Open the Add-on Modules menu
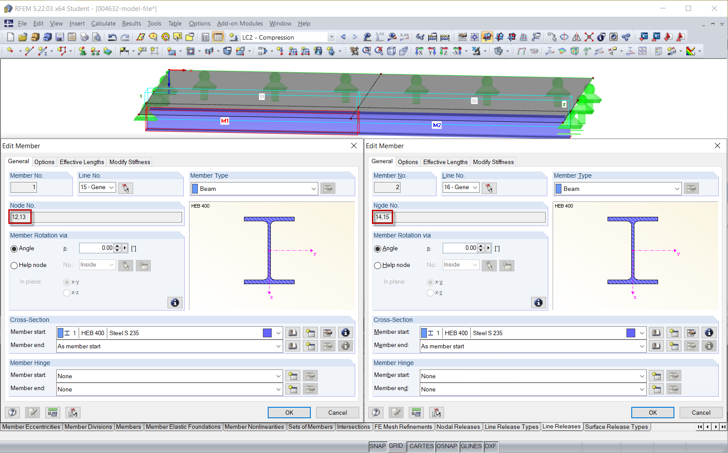Viewport: 728px width, 453px height. click(x=240, y=24)
